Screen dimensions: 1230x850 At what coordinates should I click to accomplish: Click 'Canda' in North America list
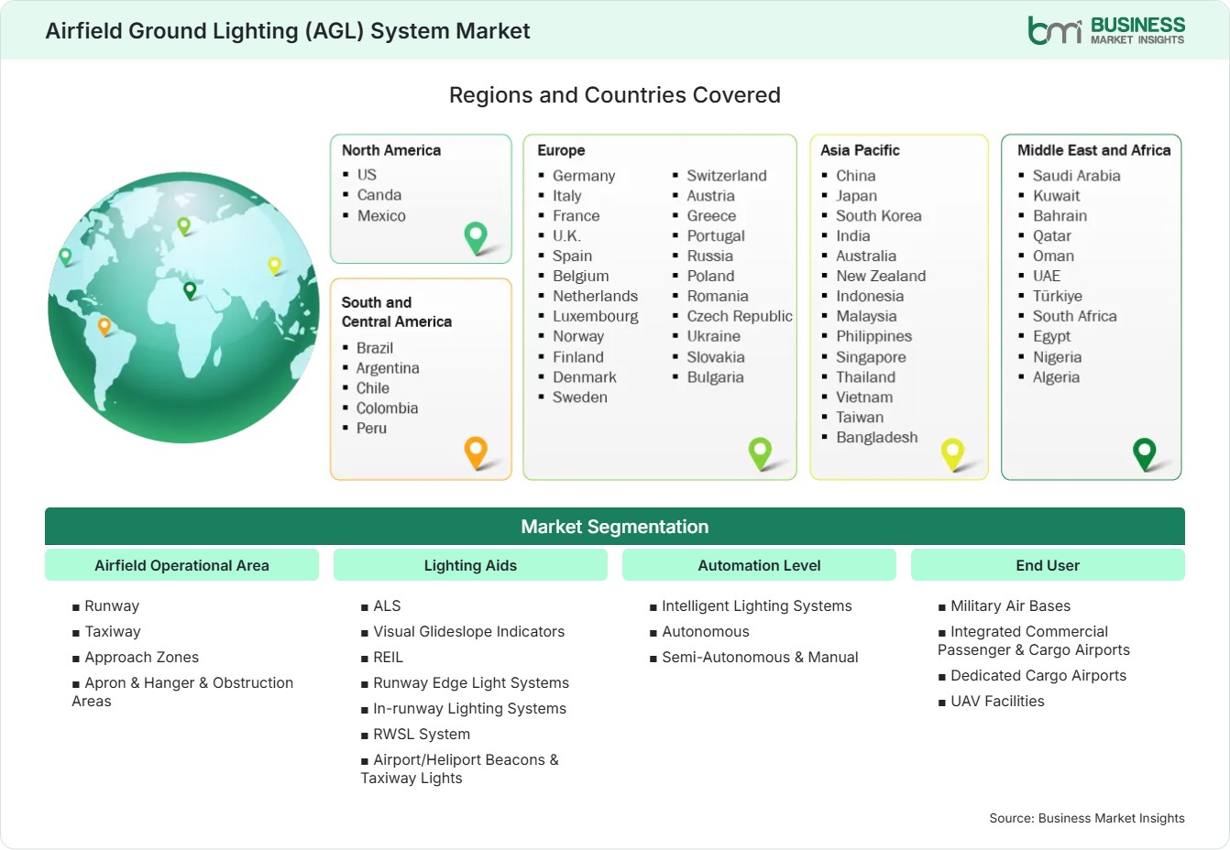point(379,195)
